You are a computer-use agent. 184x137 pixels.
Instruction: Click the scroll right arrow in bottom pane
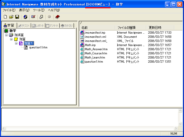[176, 128]
